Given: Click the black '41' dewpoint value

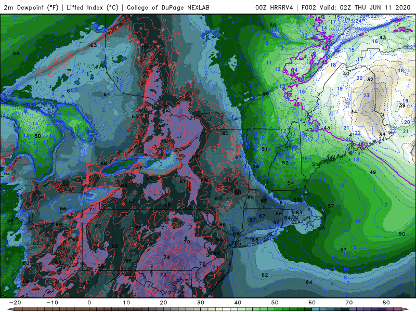Looking at the screenshot, I should [352, 135].
